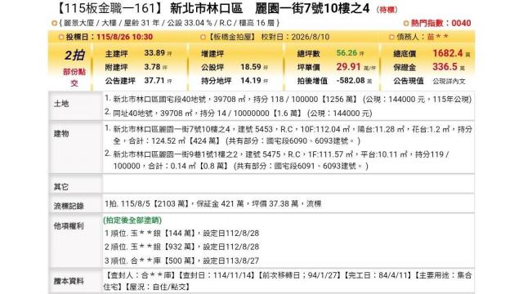Click the bullet icon beside 板橋金拍屋

click(203, 37)
